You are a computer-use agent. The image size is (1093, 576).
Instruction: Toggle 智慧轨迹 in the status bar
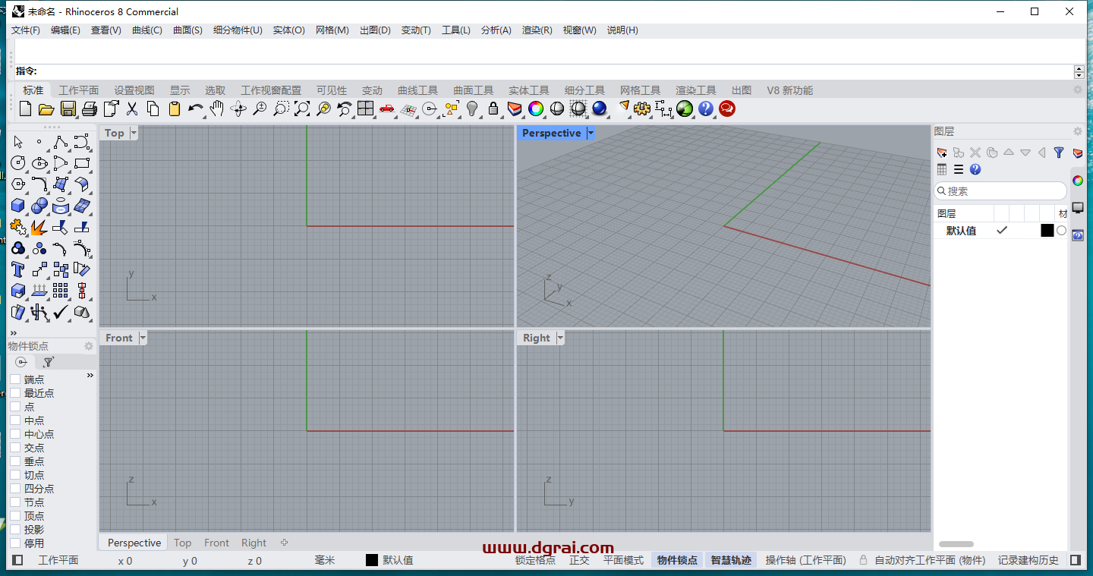click(731, 560)
